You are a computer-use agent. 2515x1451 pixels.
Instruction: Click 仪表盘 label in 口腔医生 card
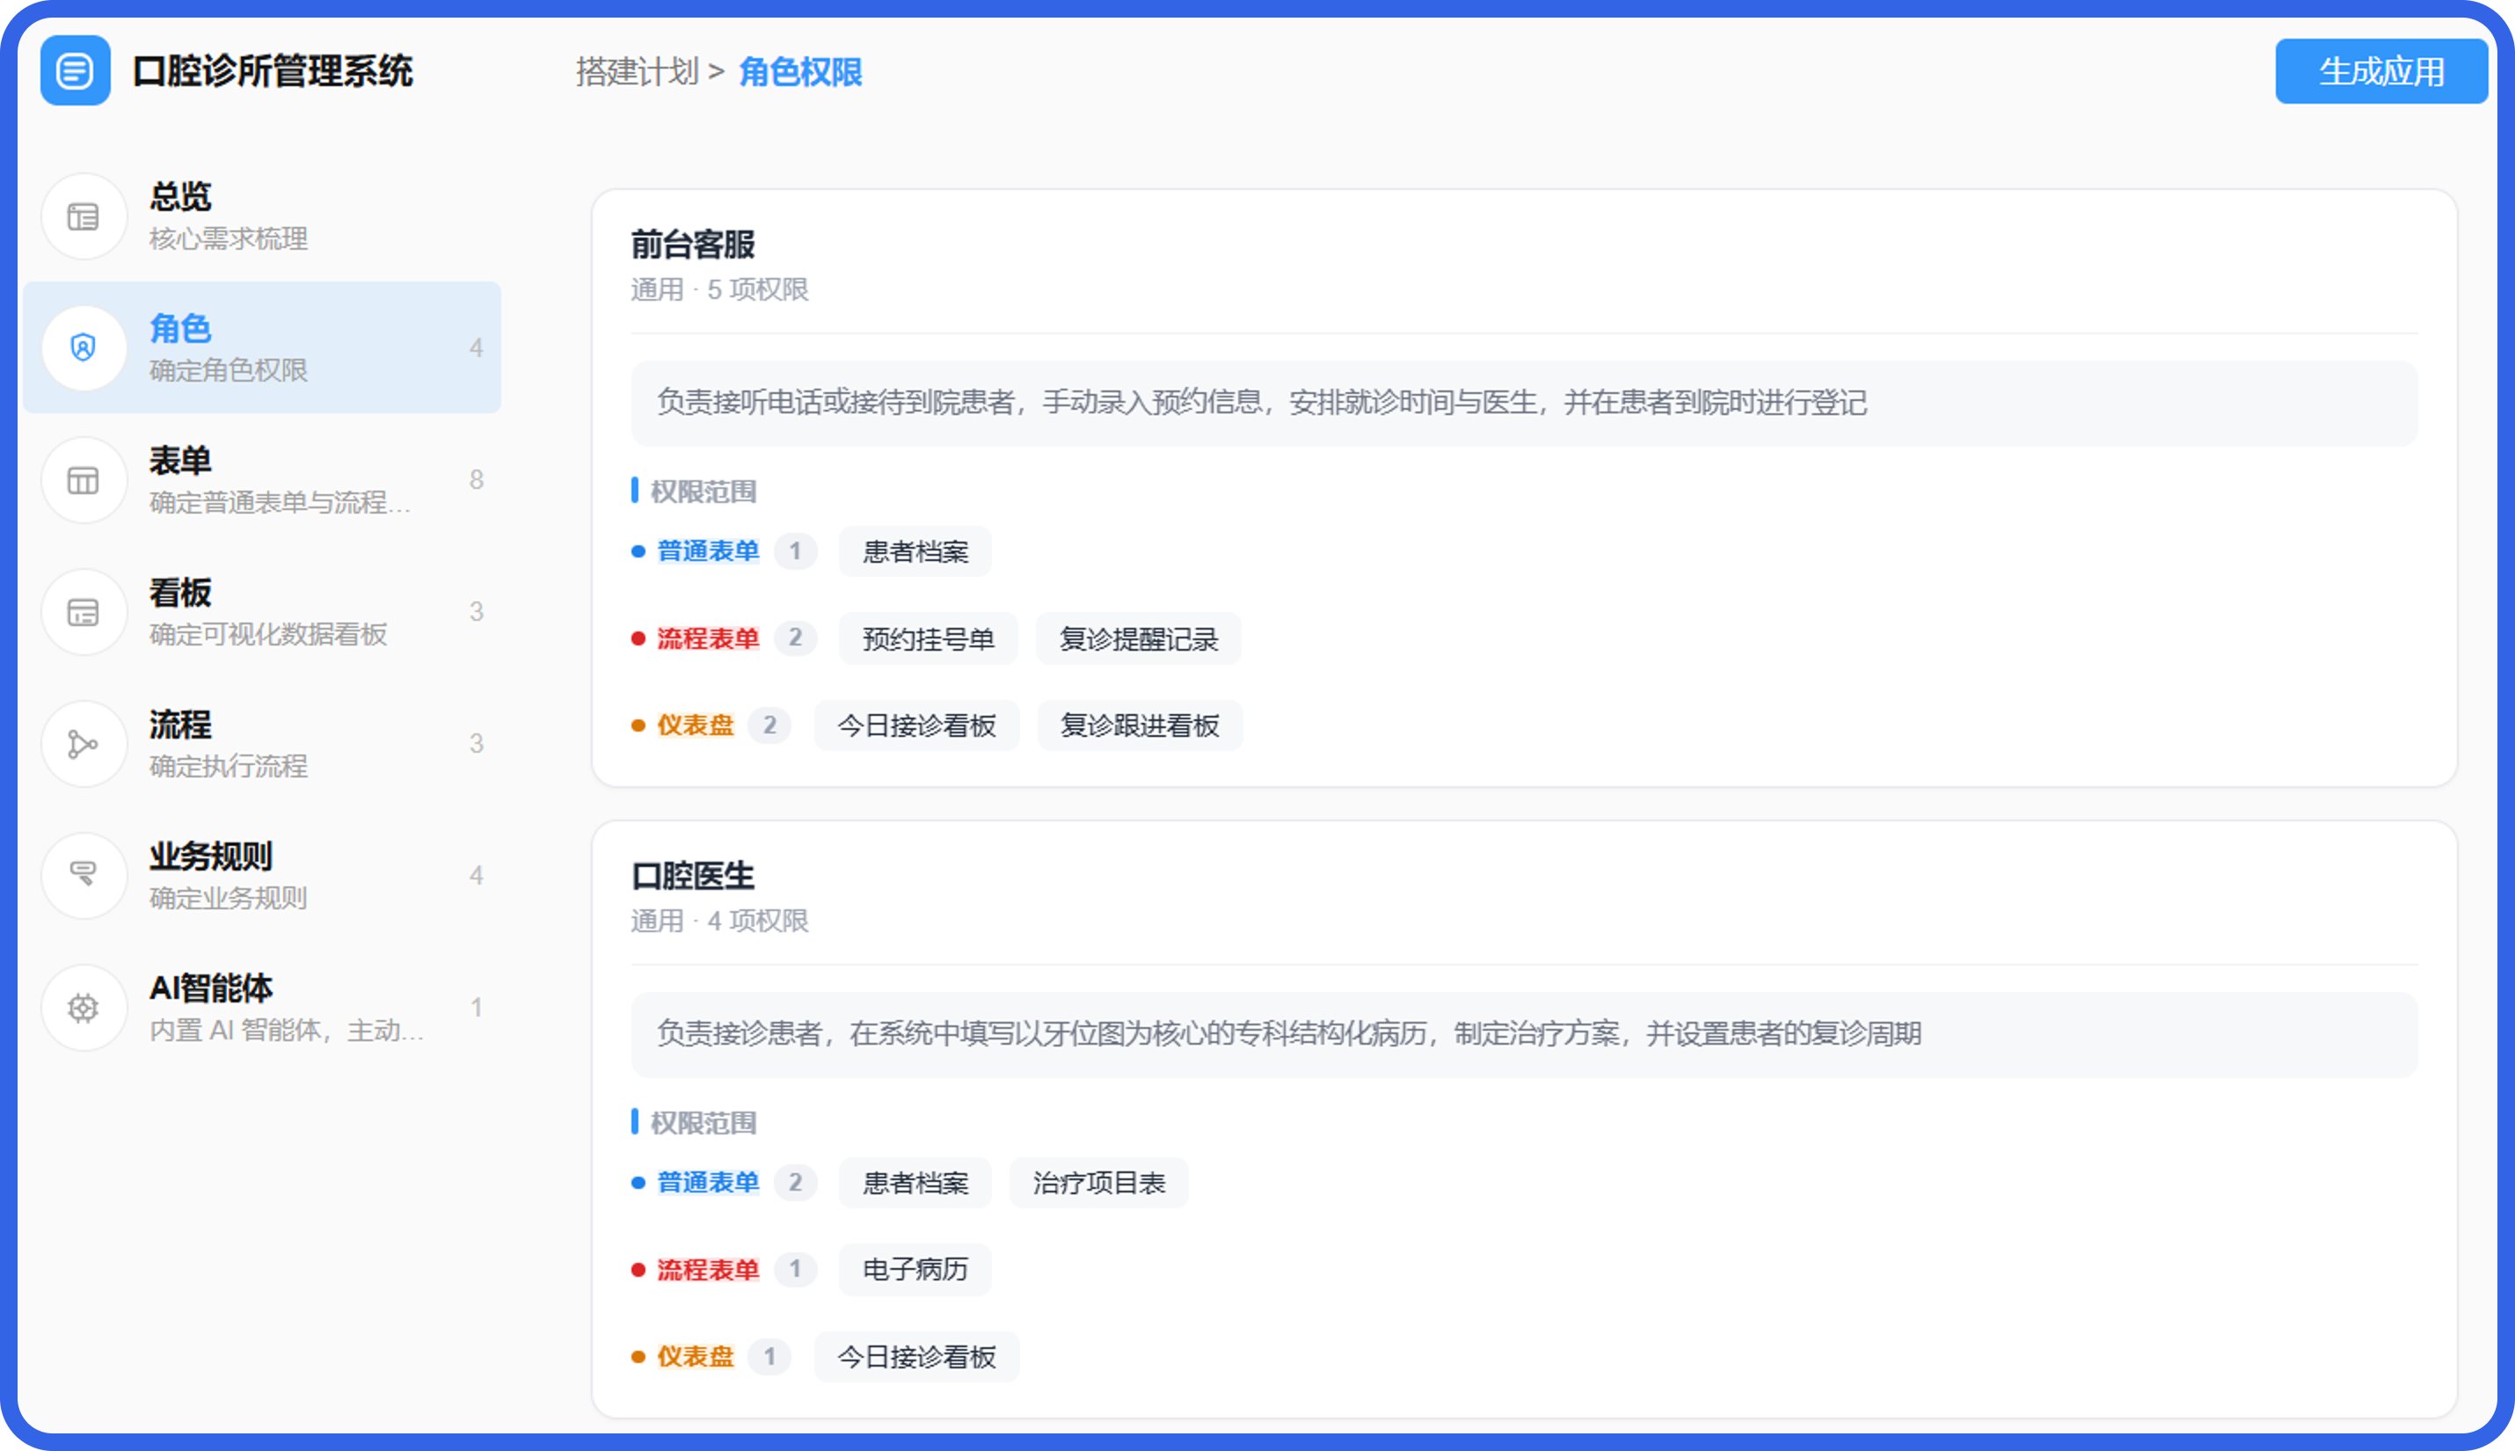pyautogui.click(x=696, y=1356)
